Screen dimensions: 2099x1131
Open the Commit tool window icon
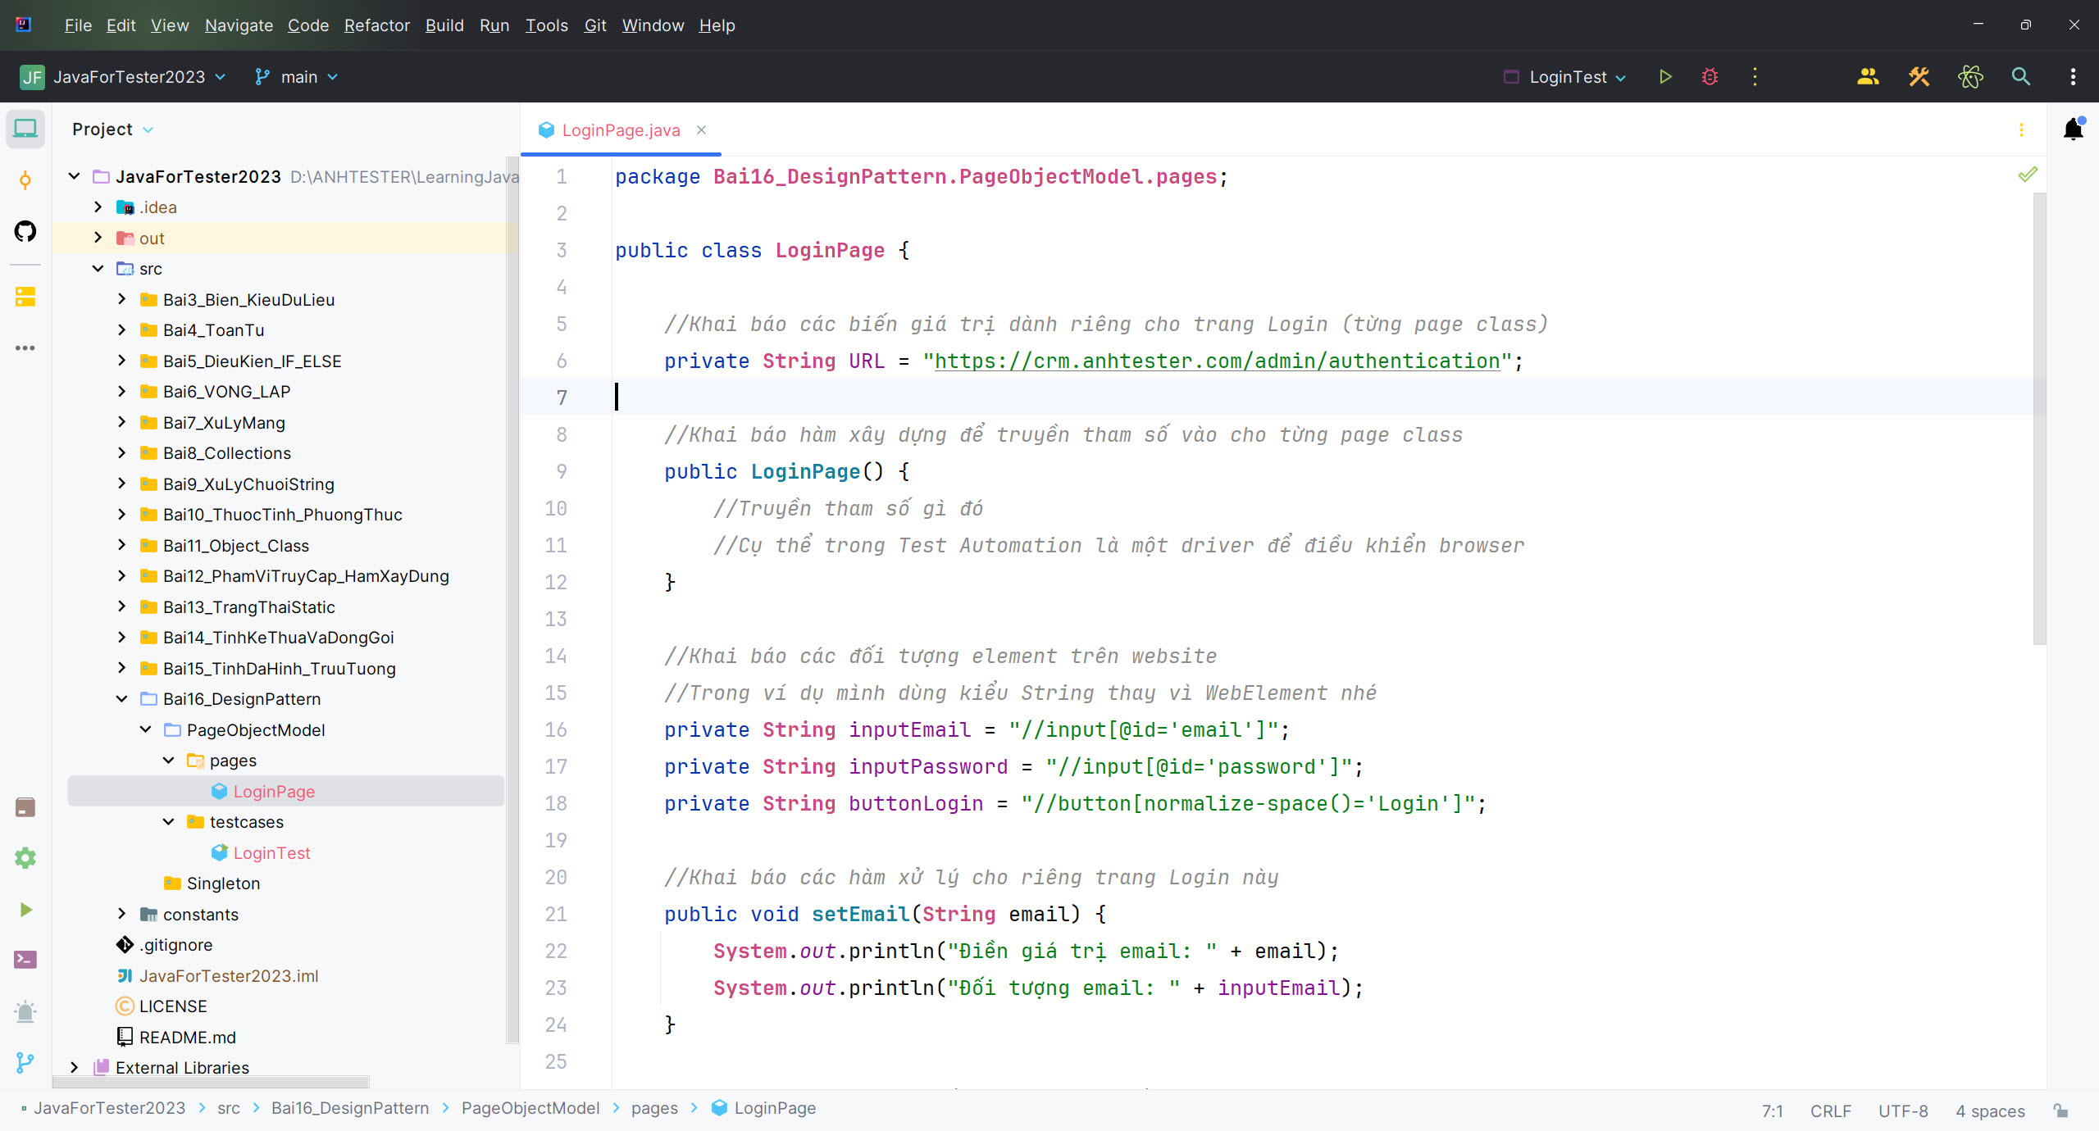click(25, 180)
